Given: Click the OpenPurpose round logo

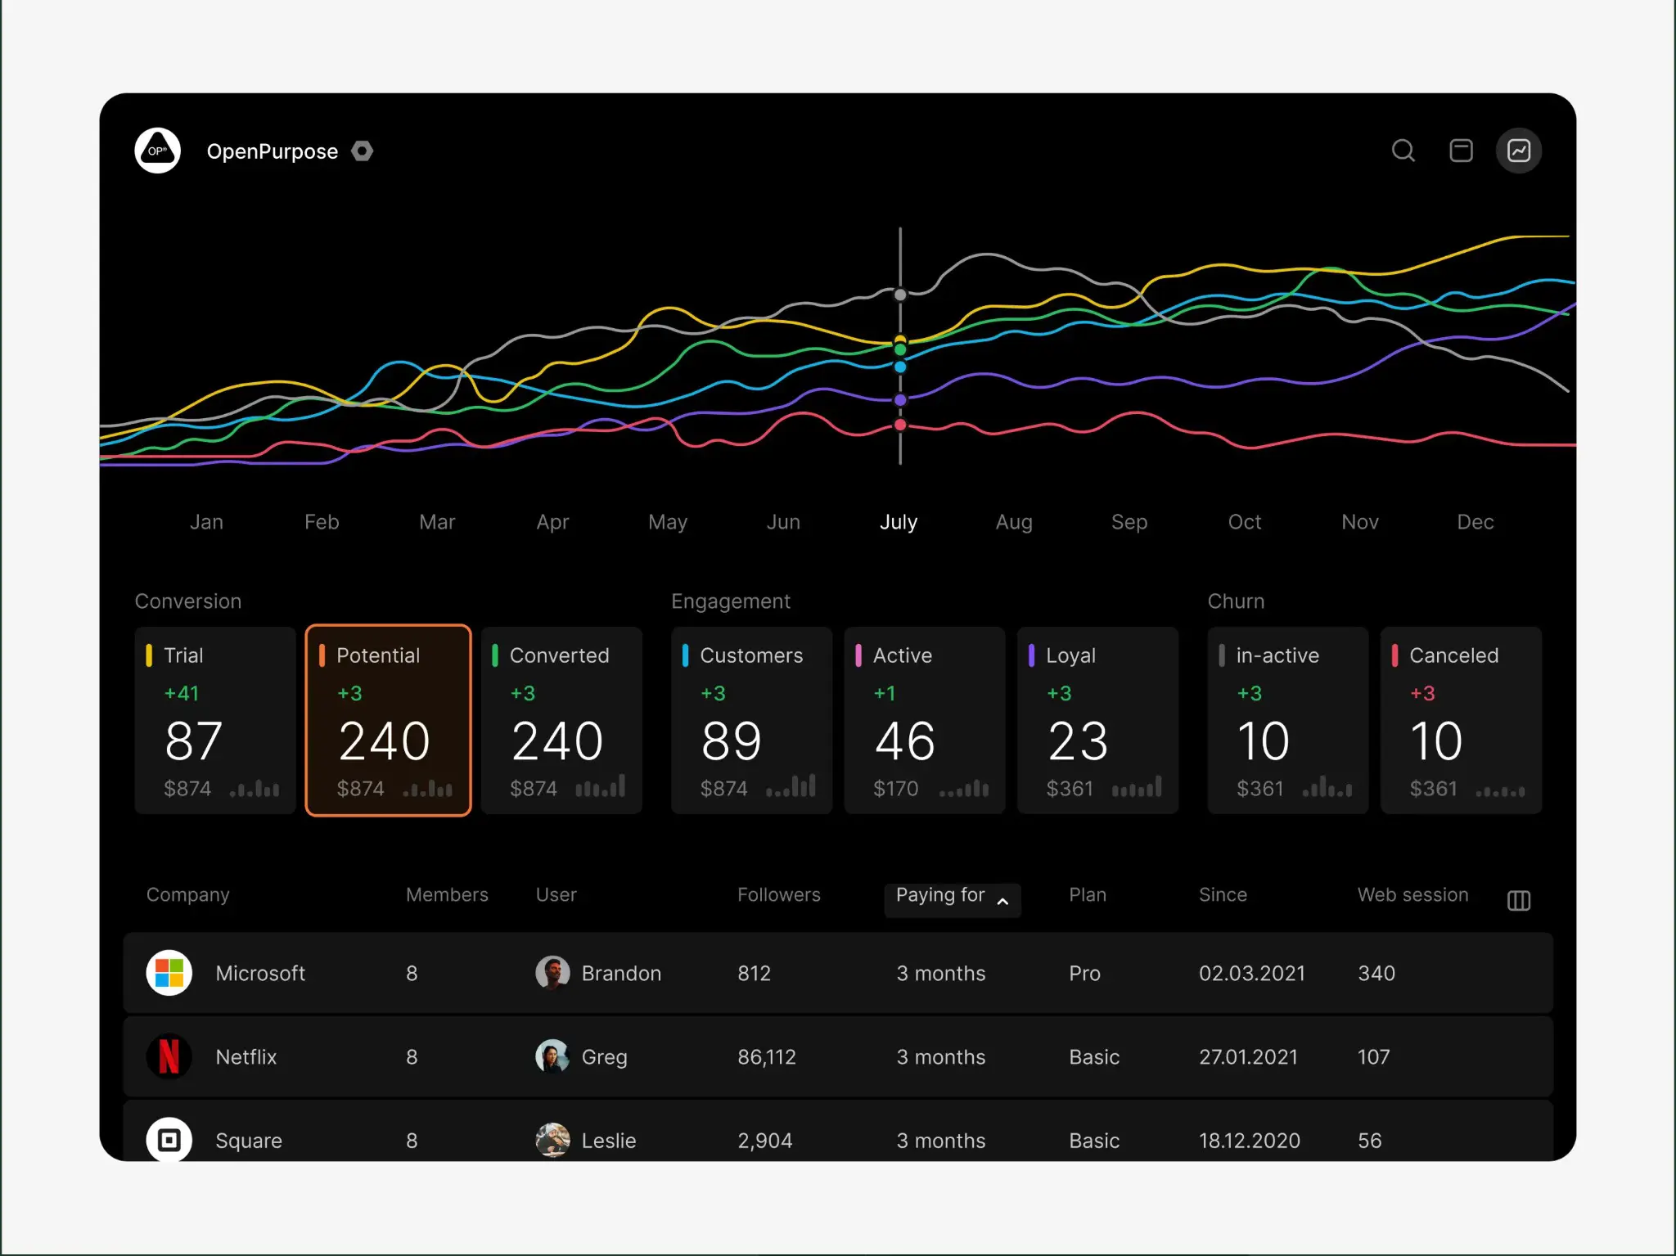Looking at the screenshot, I should tap(158, 151).
